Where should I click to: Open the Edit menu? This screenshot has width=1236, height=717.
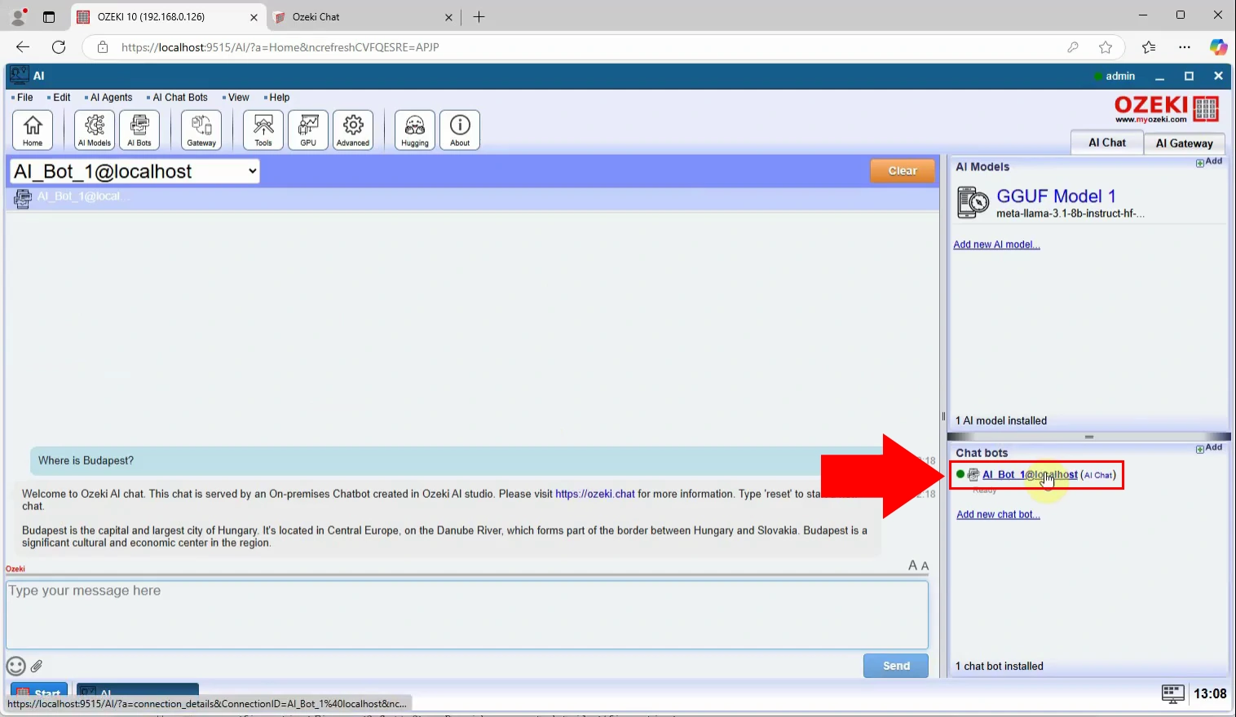click(61, 97)
